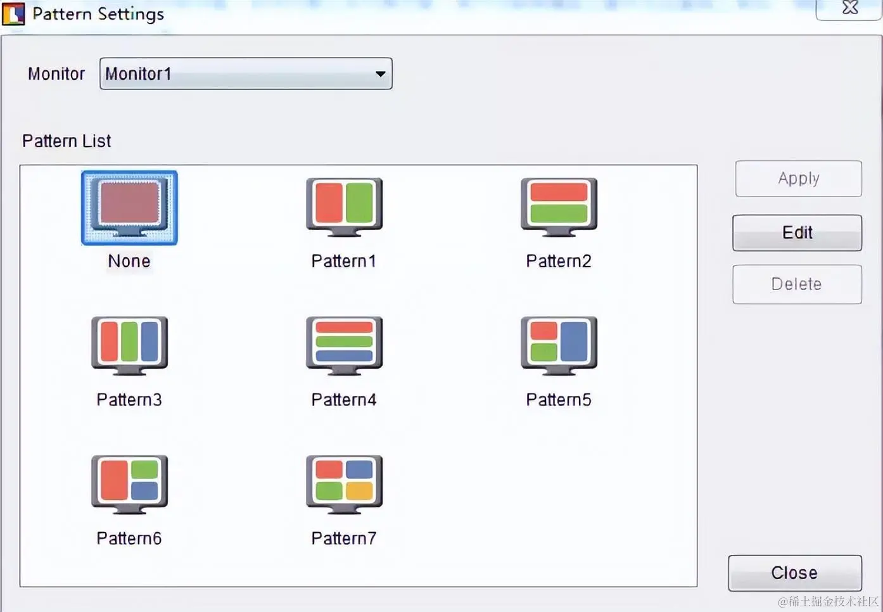Choose the Pattern2 two-row layout icon
Screen dimensions: 883x612
click(559, 207)
